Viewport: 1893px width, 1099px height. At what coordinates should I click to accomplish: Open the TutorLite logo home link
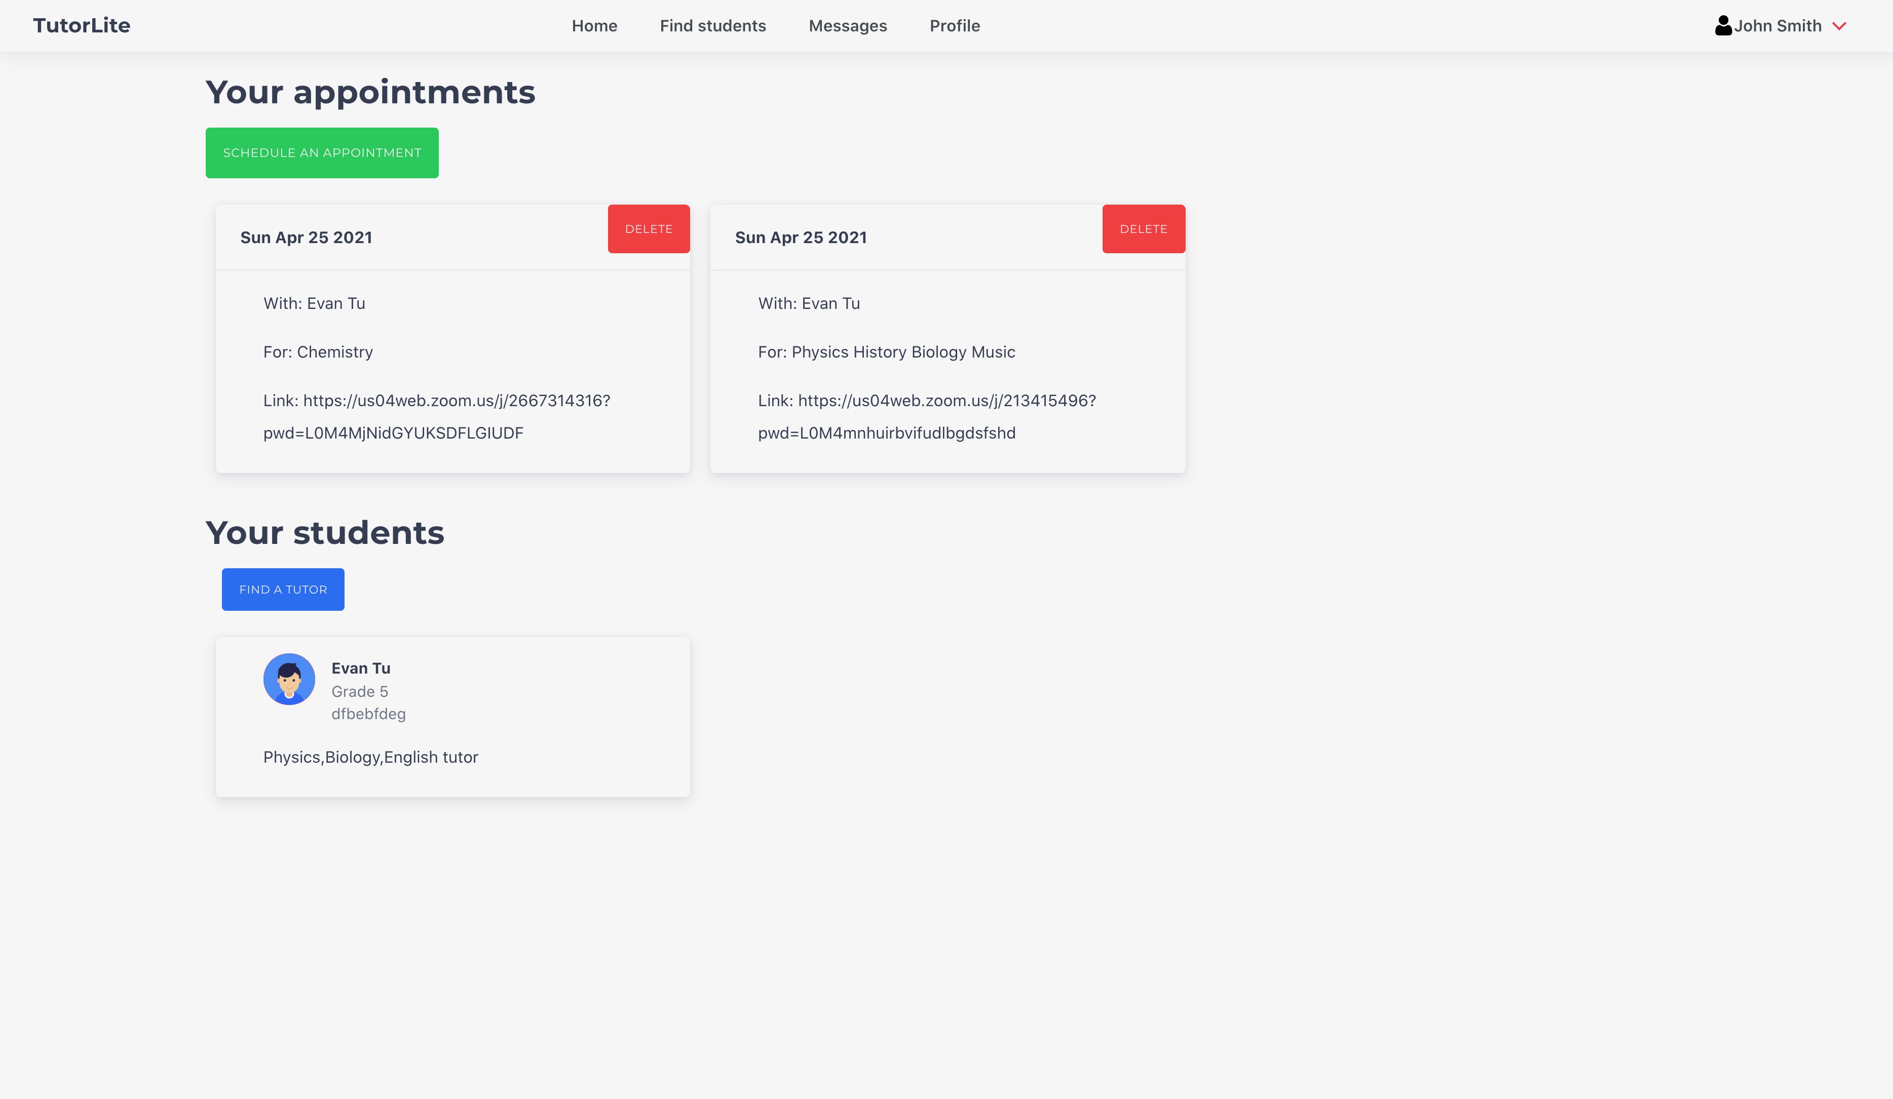pos(82,25)
